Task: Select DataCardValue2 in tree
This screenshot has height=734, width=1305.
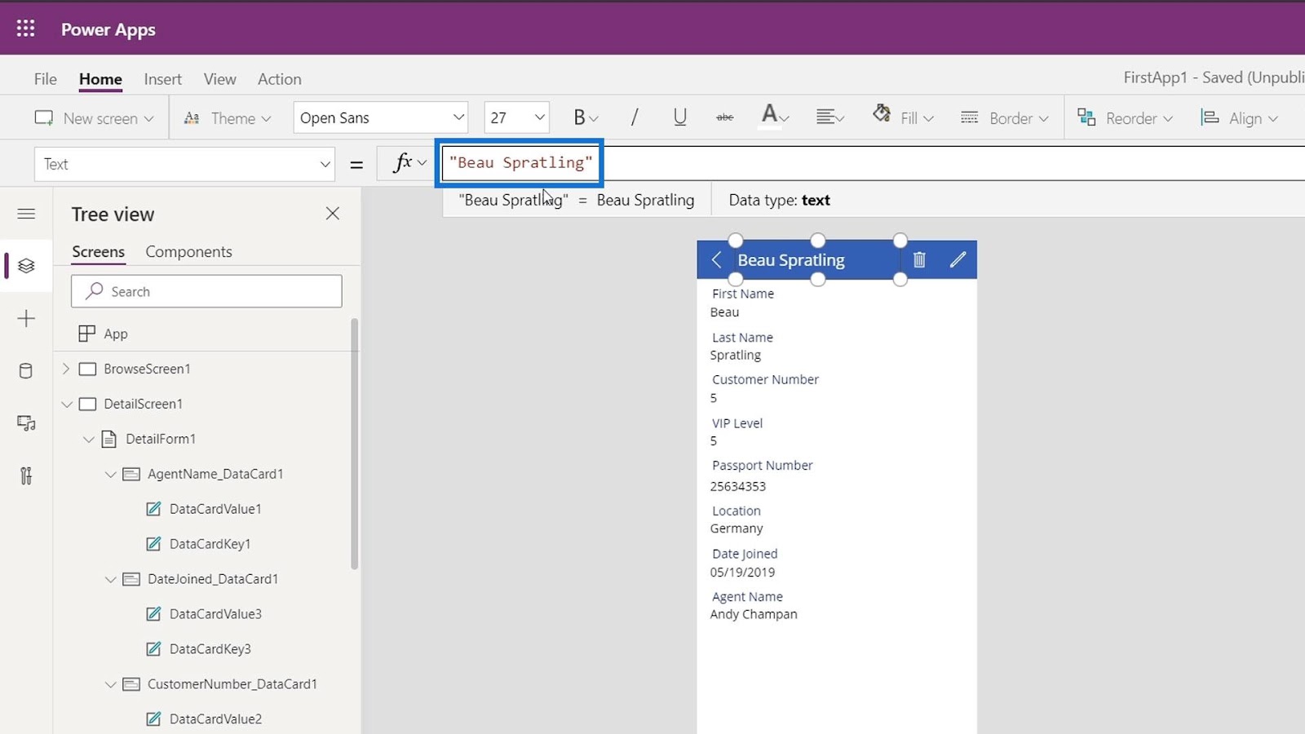Action: click(215, 719)
